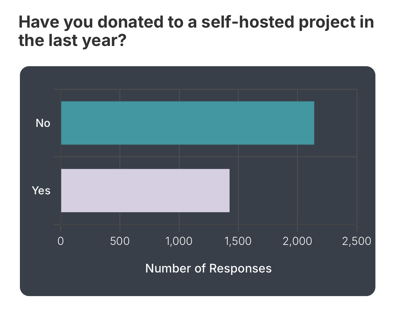The width and height of the screenshot is (395, 320).
Task: Select the Yes axis label
Action: 41,191
